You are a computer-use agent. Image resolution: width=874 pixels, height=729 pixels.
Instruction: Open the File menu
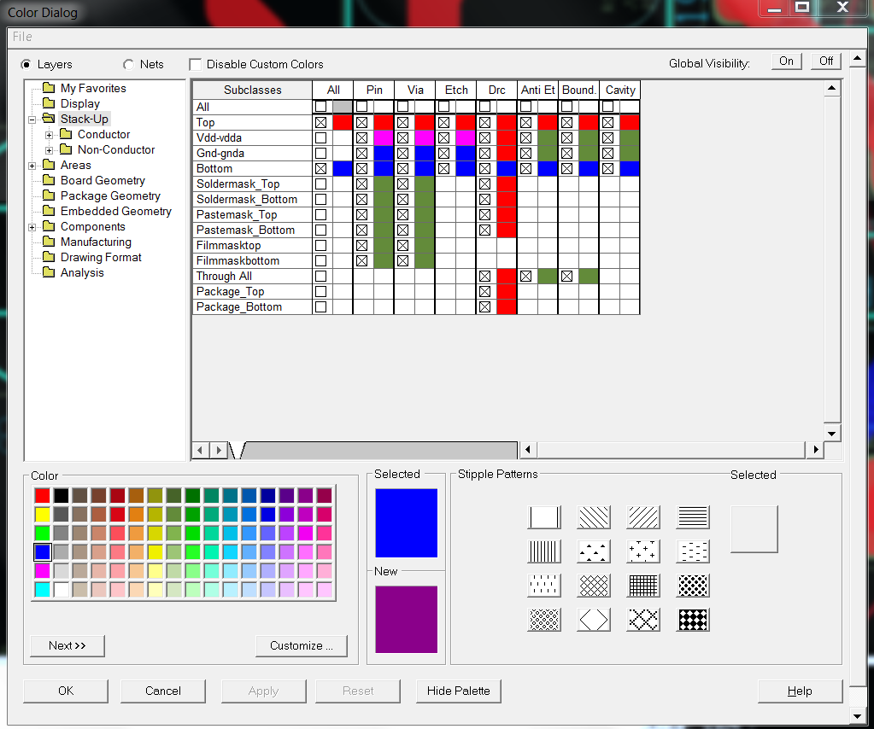22,37
